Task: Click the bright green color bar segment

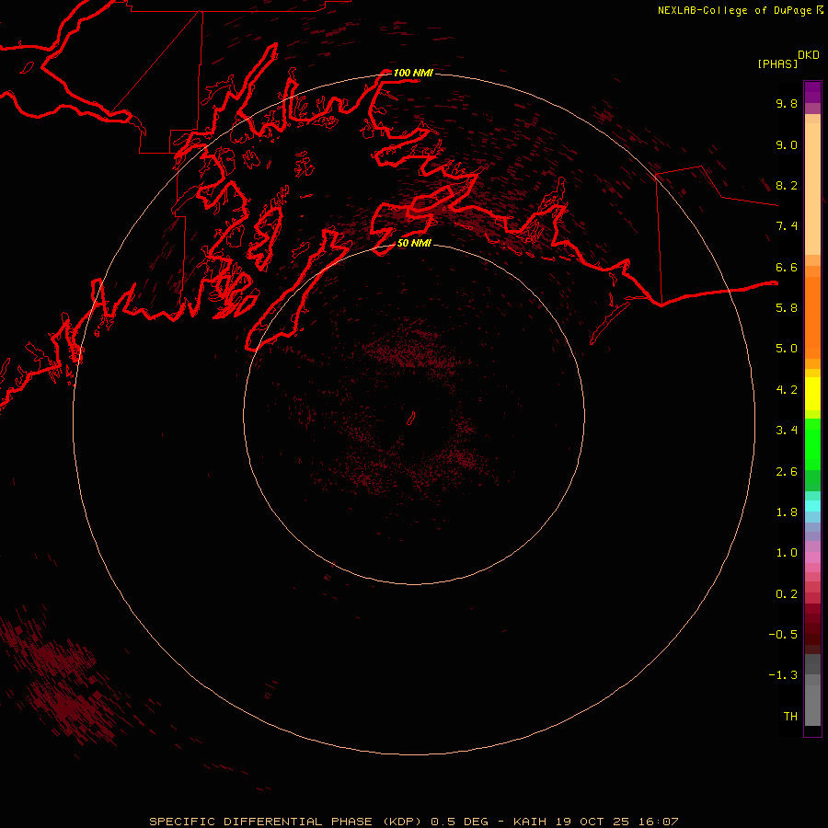Action: point(812,444)
